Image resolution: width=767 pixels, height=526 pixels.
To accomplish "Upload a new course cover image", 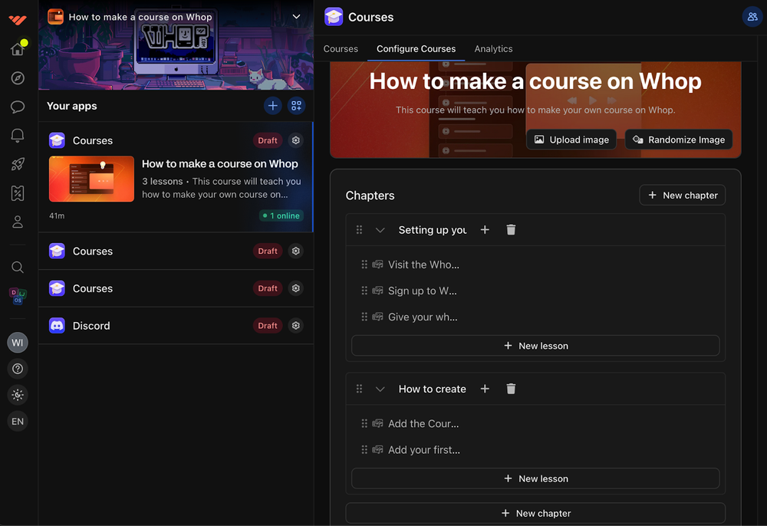I will click(571, 140).
